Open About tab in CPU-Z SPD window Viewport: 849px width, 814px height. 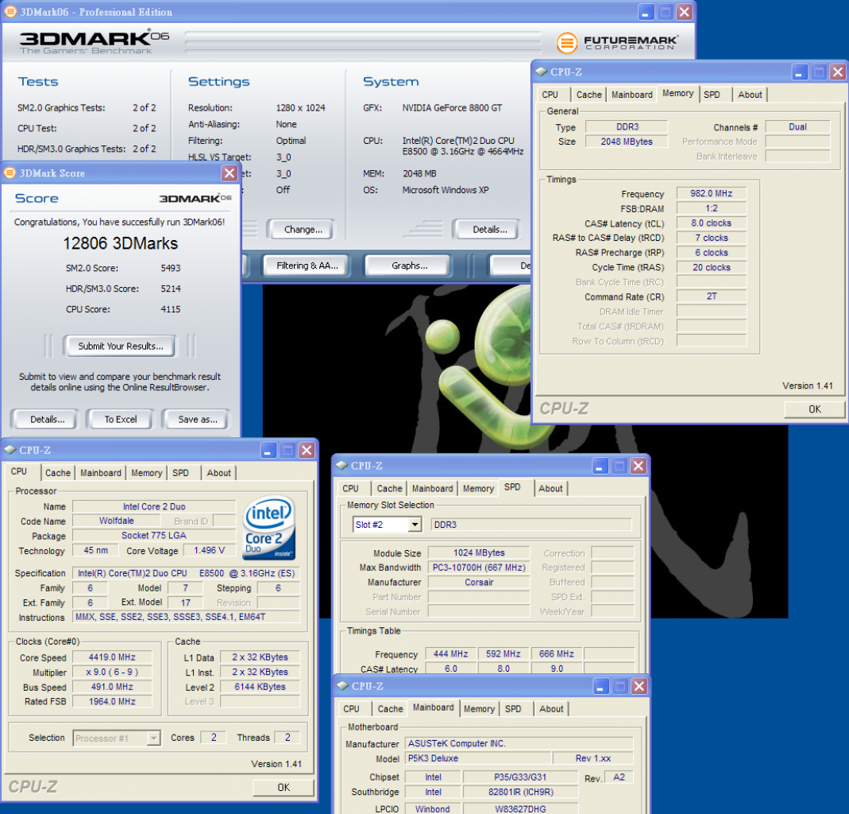tap(550, 489)
